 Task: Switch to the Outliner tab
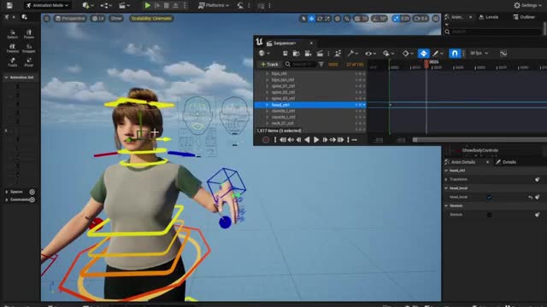(x=524, y=17)
